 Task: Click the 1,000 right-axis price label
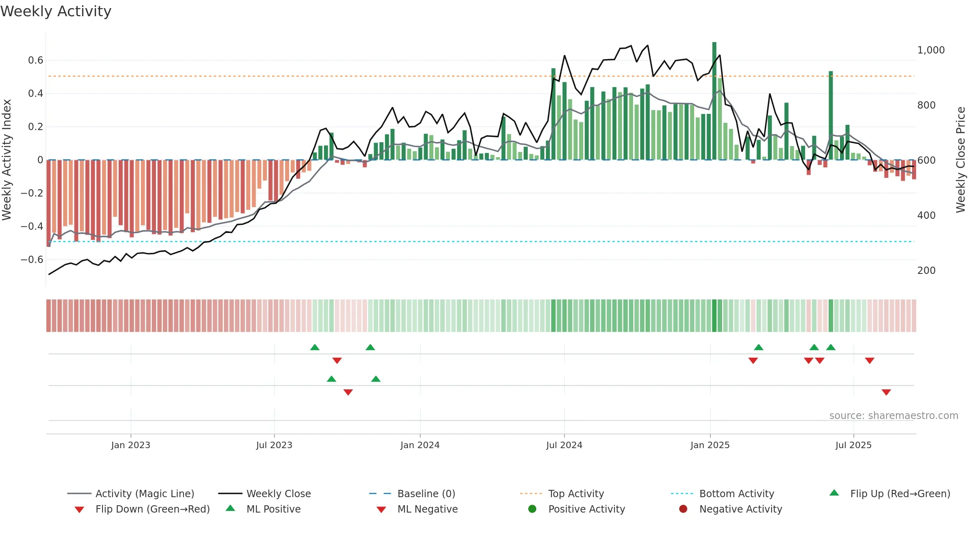(x=931, y=50)
